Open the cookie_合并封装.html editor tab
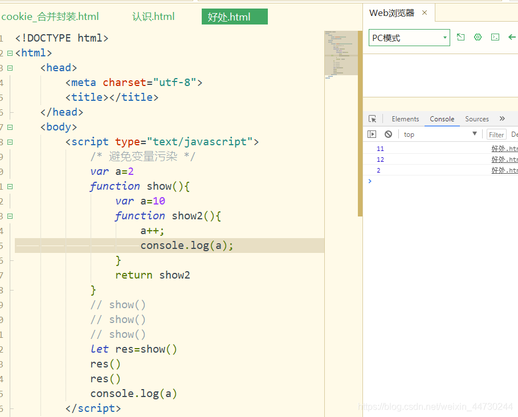The width and height of the screenshot is (518, 417). click(x=50, y=17)
